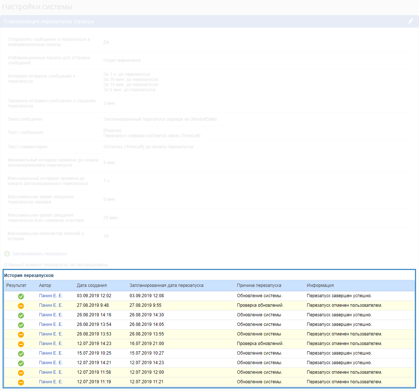
Task: Click orange cancelled icon for 26.08.2019 13:53 row
Action: (x=21, y=334)
